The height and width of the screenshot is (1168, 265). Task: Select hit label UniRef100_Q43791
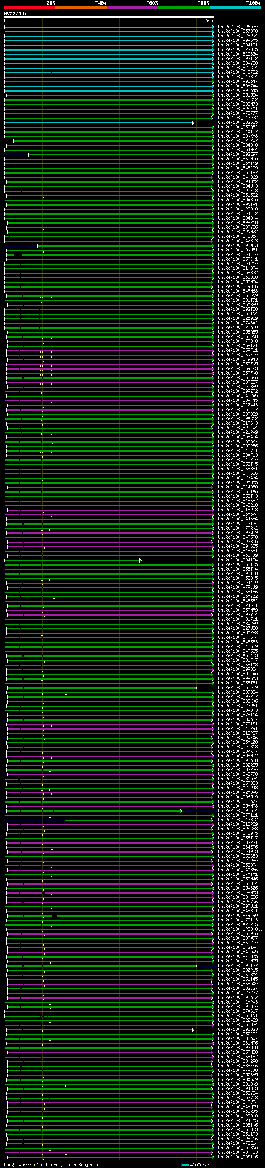tap(237, 729)
